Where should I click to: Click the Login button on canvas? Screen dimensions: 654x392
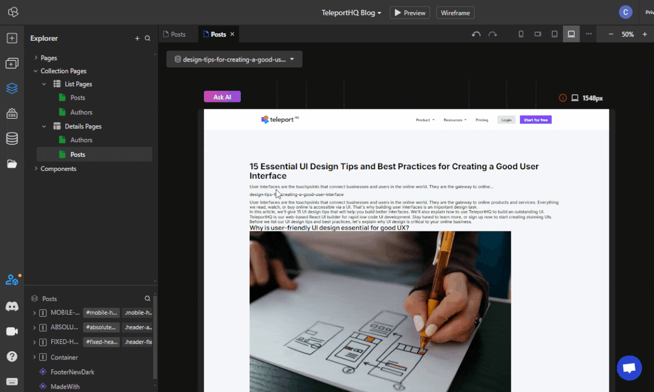click(506, 120)
